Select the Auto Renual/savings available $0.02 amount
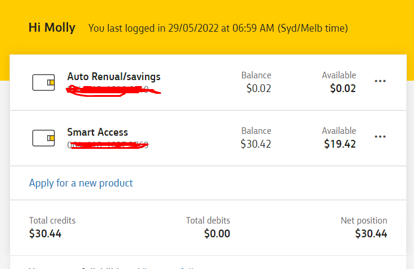Screen dimensions: 414x269 click(342, 88)
